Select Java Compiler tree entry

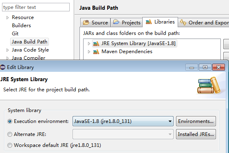point(29,58)
